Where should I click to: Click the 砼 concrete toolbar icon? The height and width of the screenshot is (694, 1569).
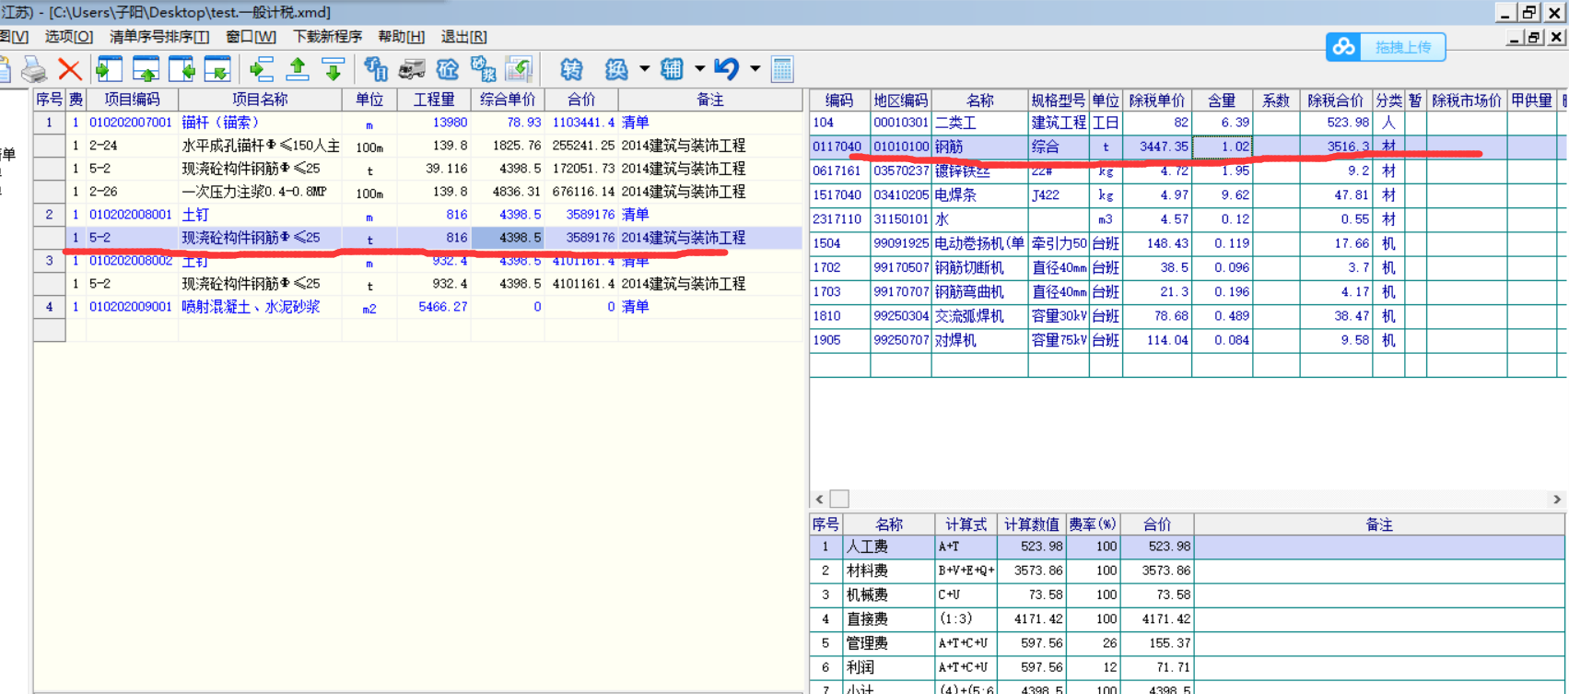click(x=447, y=69)
